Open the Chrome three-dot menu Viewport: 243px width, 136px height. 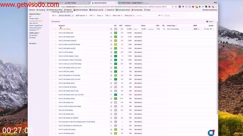(216, 7)
